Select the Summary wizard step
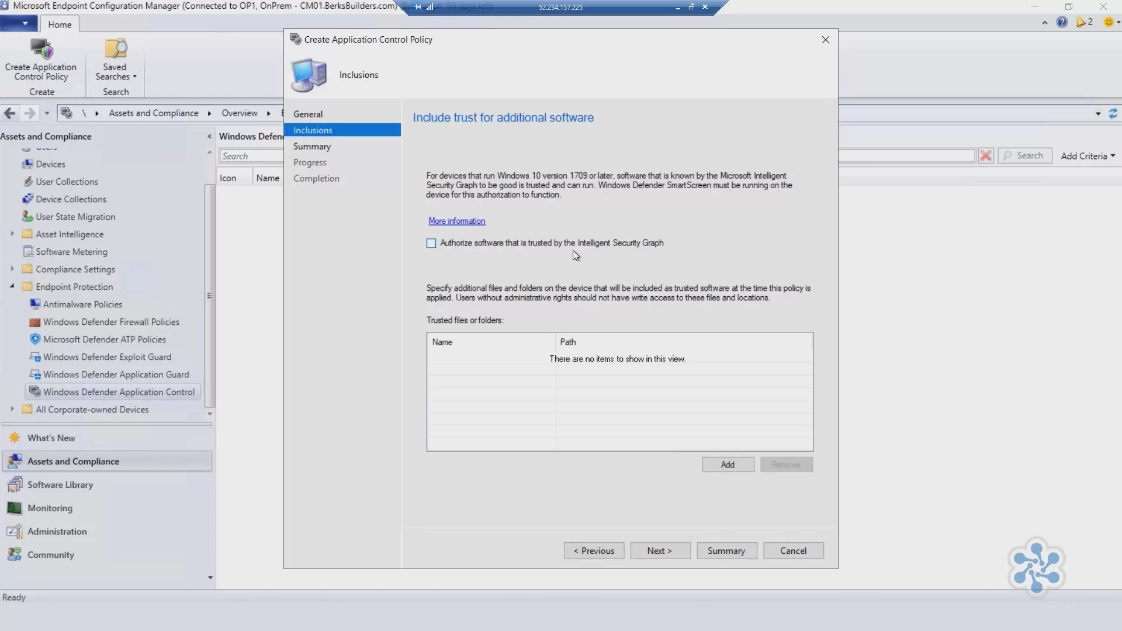1122x631 pixels. click(313, 146)
